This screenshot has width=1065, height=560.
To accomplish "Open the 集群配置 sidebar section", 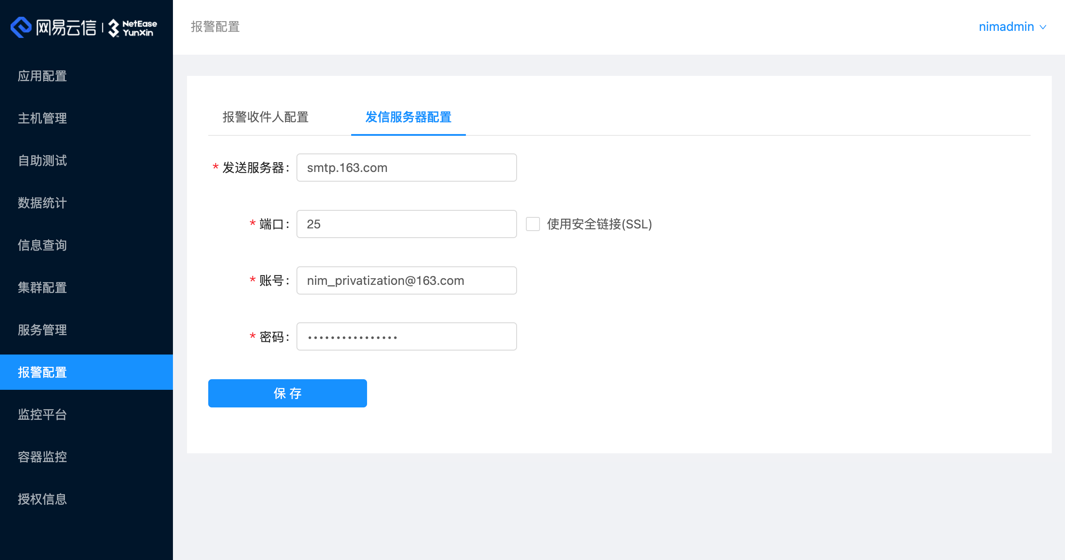I will tap(42, 287).
